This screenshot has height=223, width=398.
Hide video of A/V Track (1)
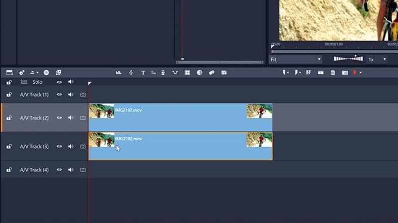tap(59, 95)
